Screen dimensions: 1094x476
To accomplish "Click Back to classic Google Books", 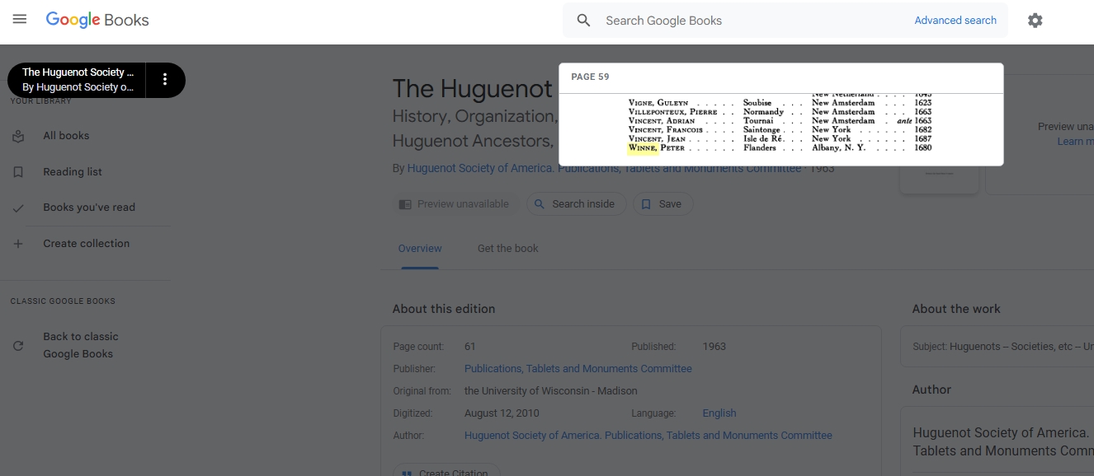I will pos(80,345).
